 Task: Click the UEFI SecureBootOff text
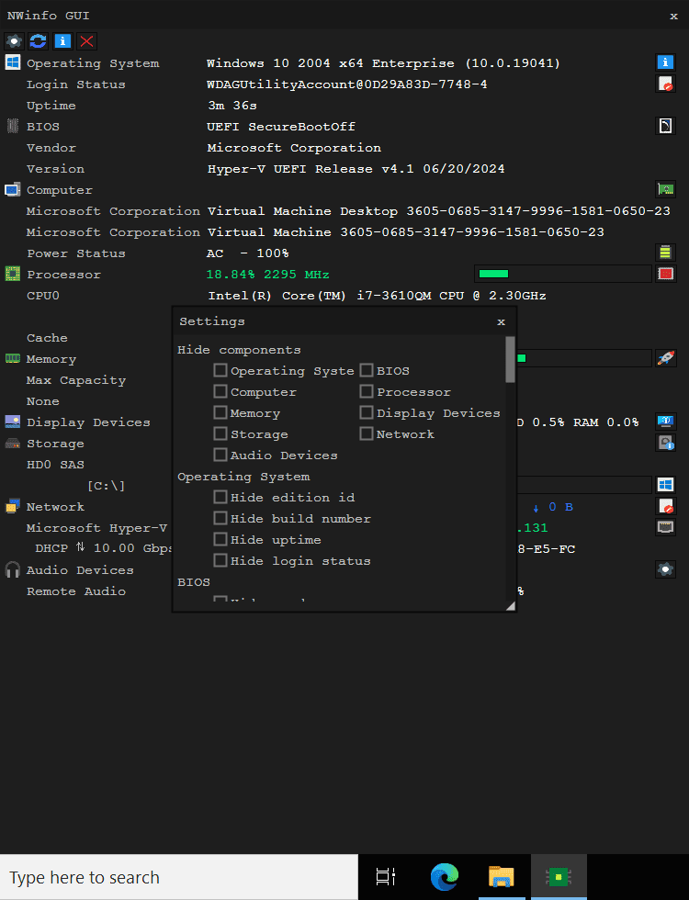[x=281, y=127]
